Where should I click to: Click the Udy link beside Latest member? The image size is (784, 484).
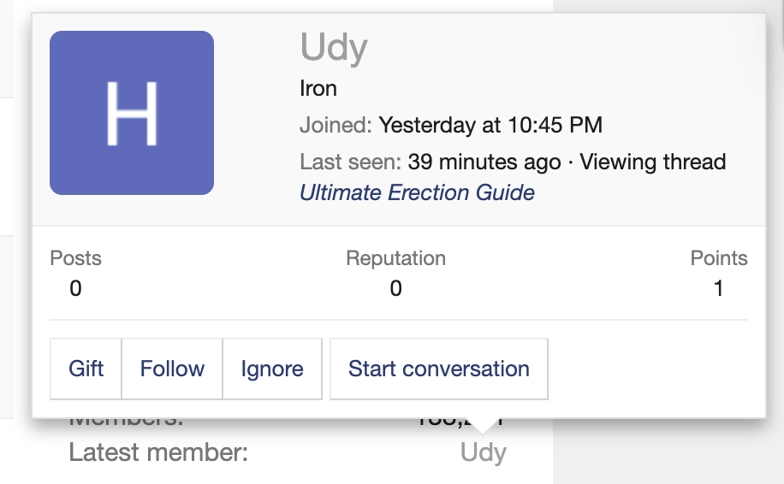coord(483,452)
